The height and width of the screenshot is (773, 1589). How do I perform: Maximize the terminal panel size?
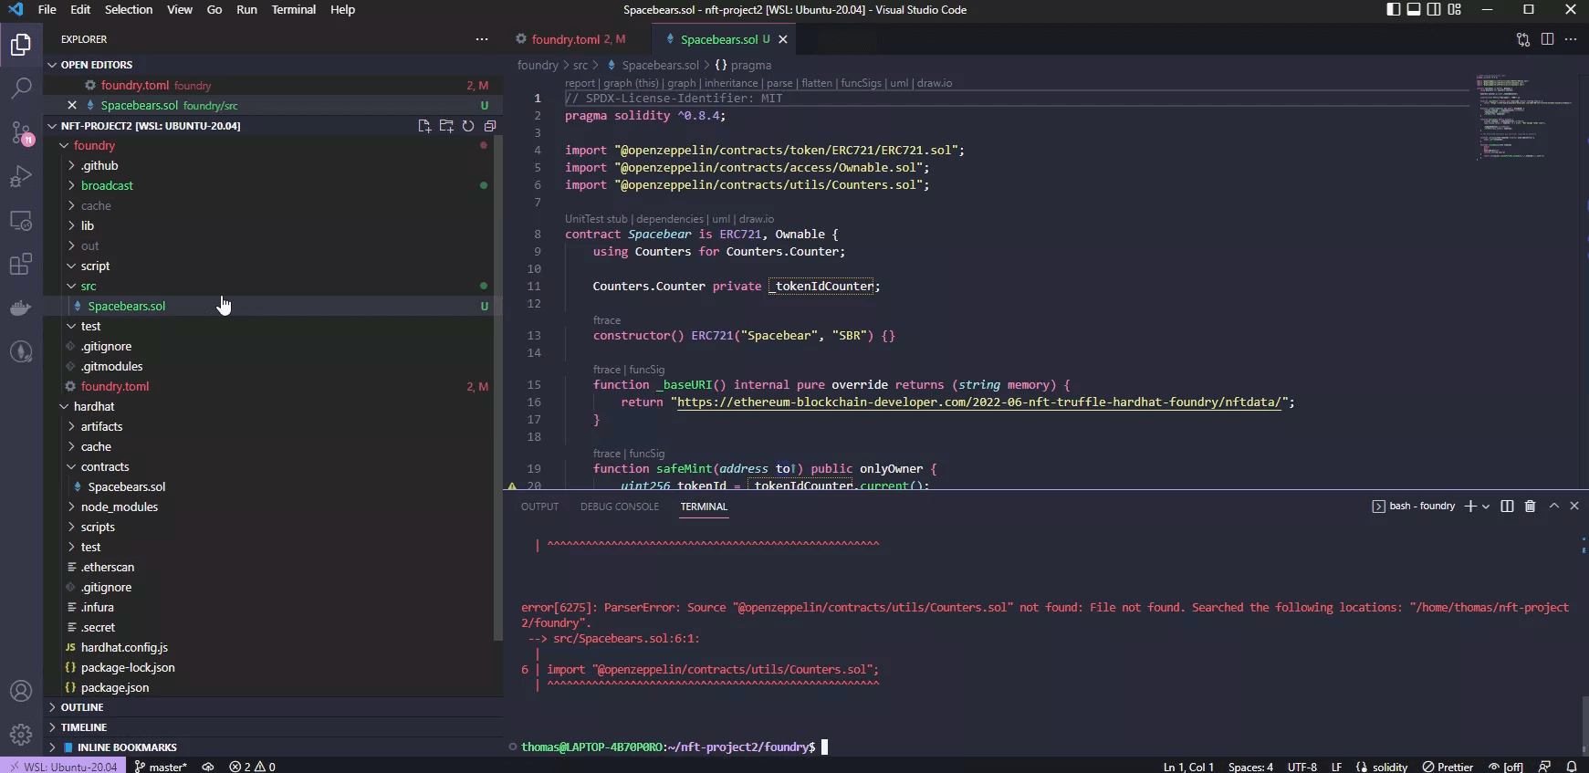(x=1554, y=506)
